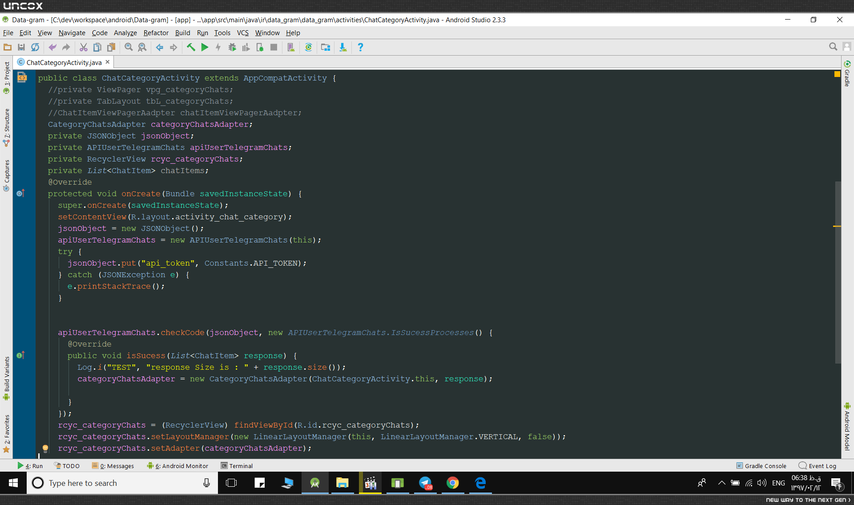The image size is (854, 505).
Task: Click the Help question mark icon
Action: pos(360,47)
